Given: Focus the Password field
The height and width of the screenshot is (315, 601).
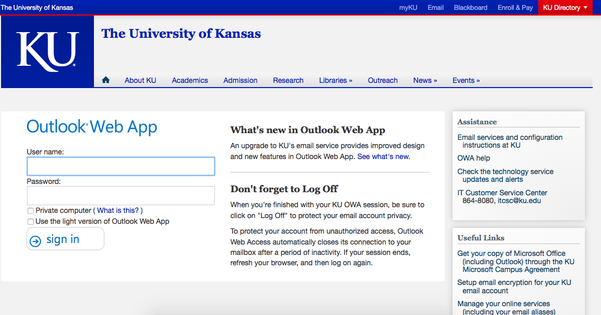Looking at the screenshot, I should [121, 196].
